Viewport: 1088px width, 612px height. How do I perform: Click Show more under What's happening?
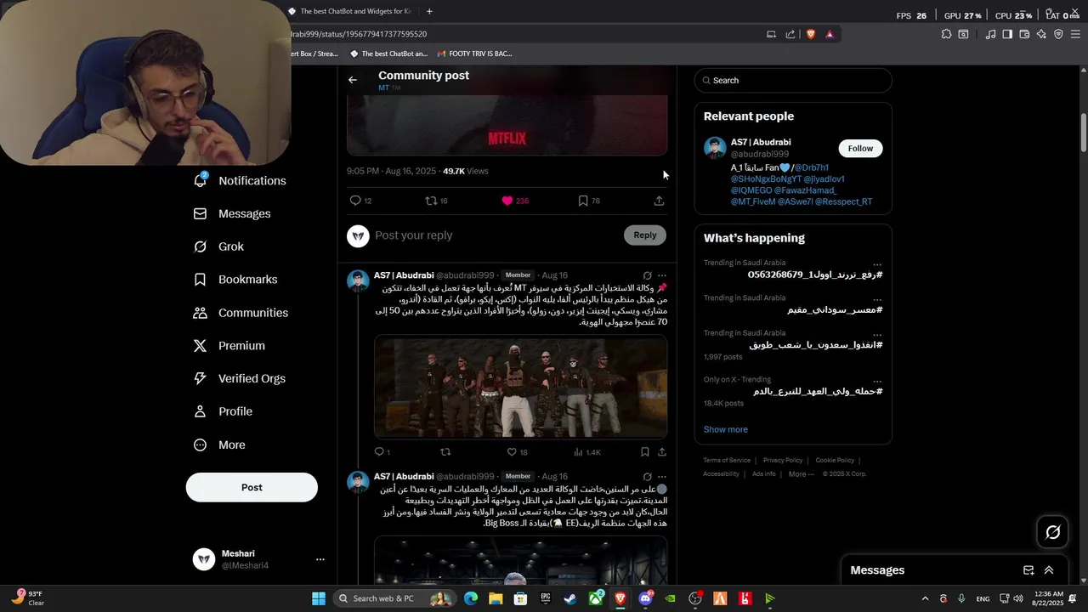726,429
